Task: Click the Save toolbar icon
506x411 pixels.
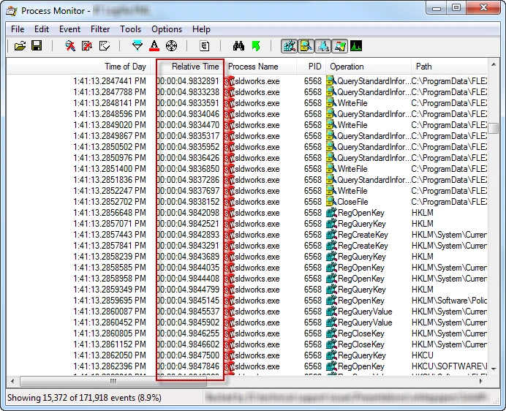Action: point(37,46)
